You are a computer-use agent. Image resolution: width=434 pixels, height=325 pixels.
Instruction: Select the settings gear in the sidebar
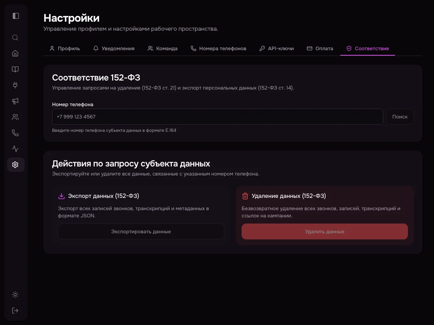coord(15,164)
